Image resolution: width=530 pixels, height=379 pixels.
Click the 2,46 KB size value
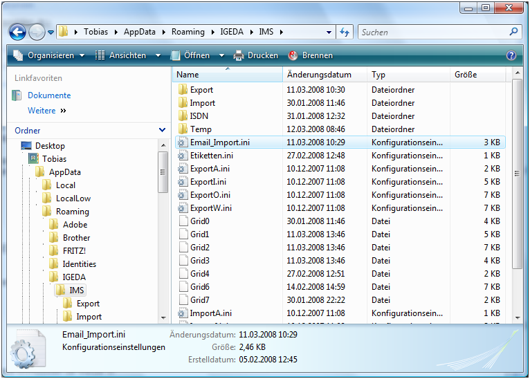tap(252, 347)
